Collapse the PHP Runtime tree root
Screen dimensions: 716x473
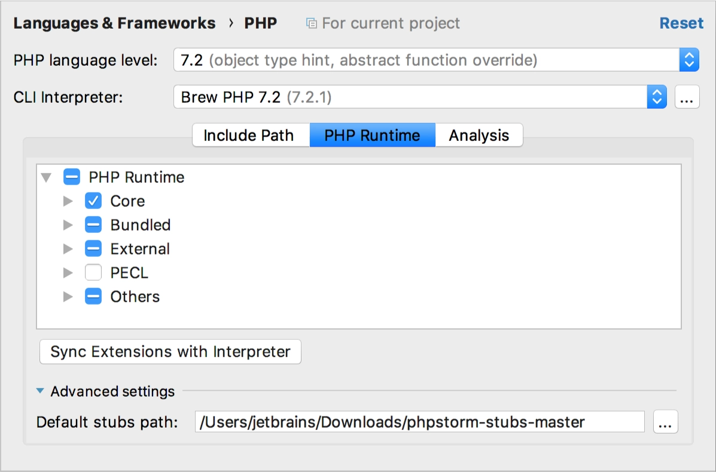point(46,177)
